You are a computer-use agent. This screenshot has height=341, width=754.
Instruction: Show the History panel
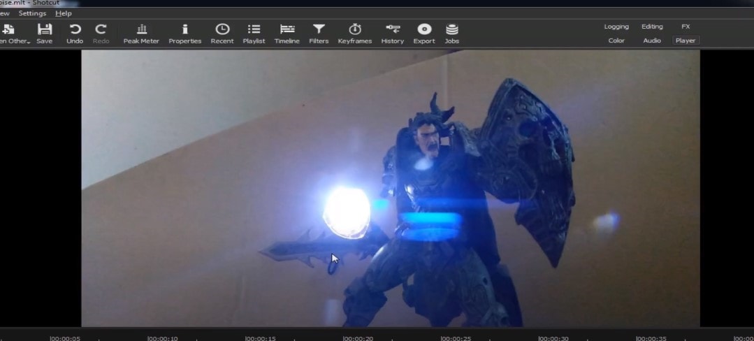coord(393,34)
